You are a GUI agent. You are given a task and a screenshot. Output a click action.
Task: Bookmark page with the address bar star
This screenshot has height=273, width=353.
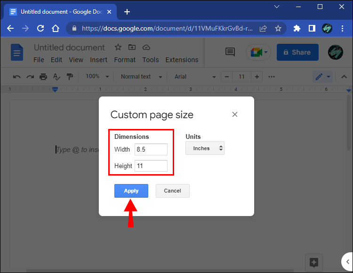(278, 28)
